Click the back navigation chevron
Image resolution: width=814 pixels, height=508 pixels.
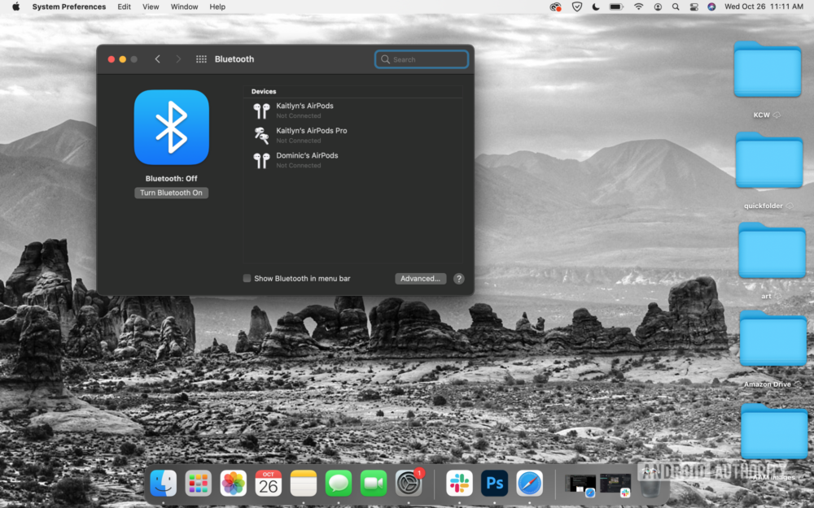(158, 59)
